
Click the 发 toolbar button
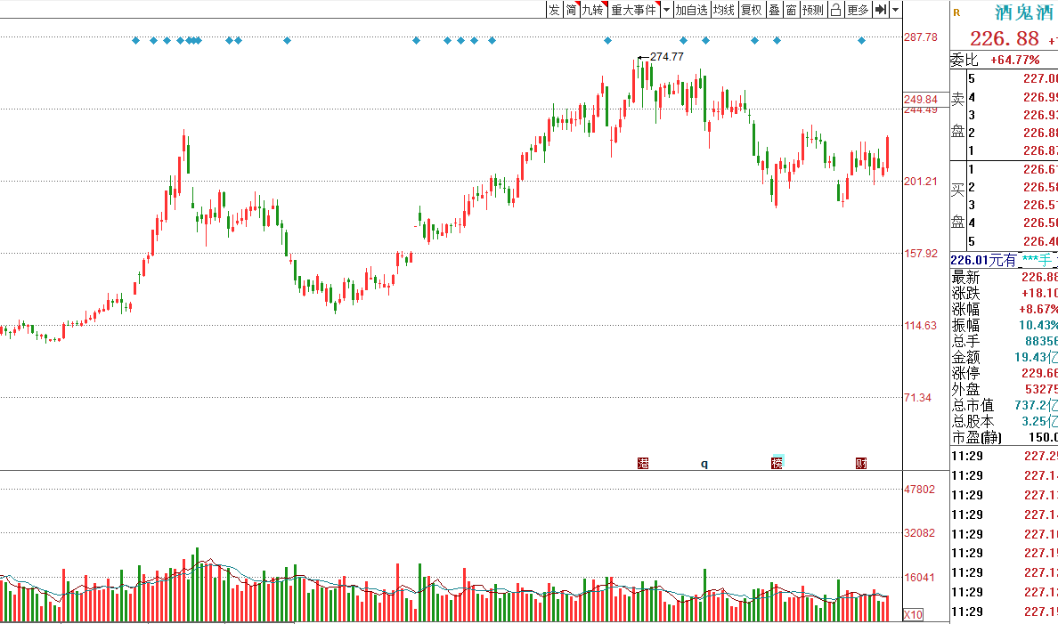pos(554,10)
